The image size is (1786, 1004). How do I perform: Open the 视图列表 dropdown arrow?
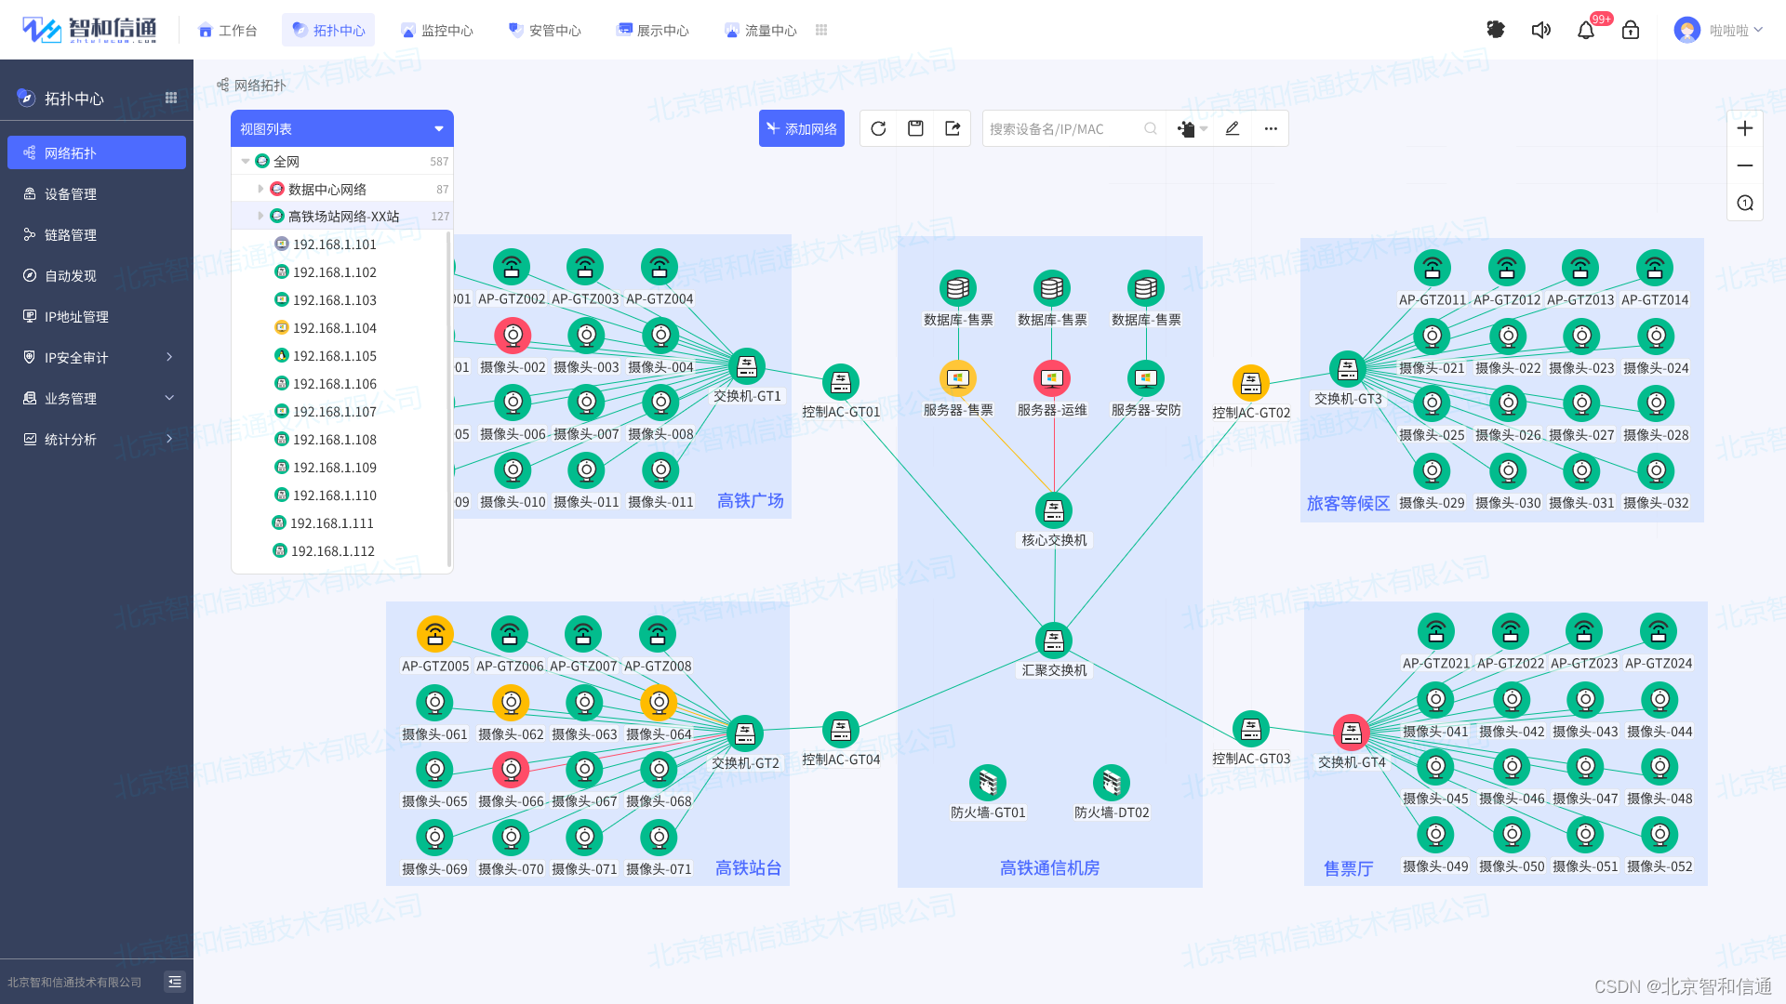[439, 129]
